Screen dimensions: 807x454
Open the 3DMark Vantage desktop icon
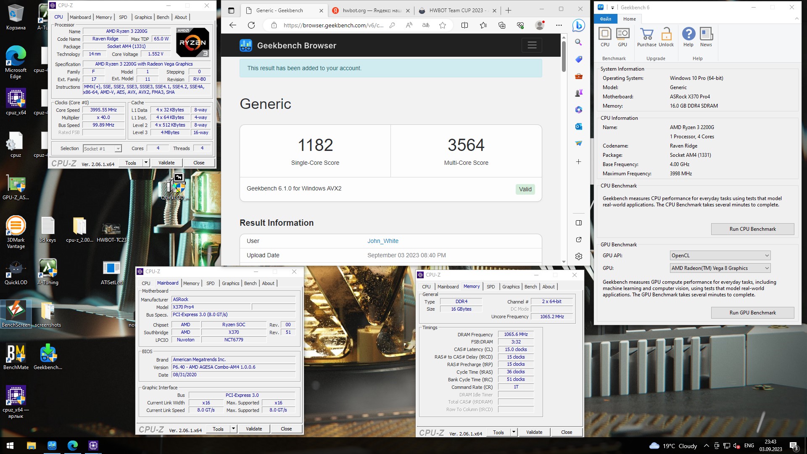click(16, 232)
